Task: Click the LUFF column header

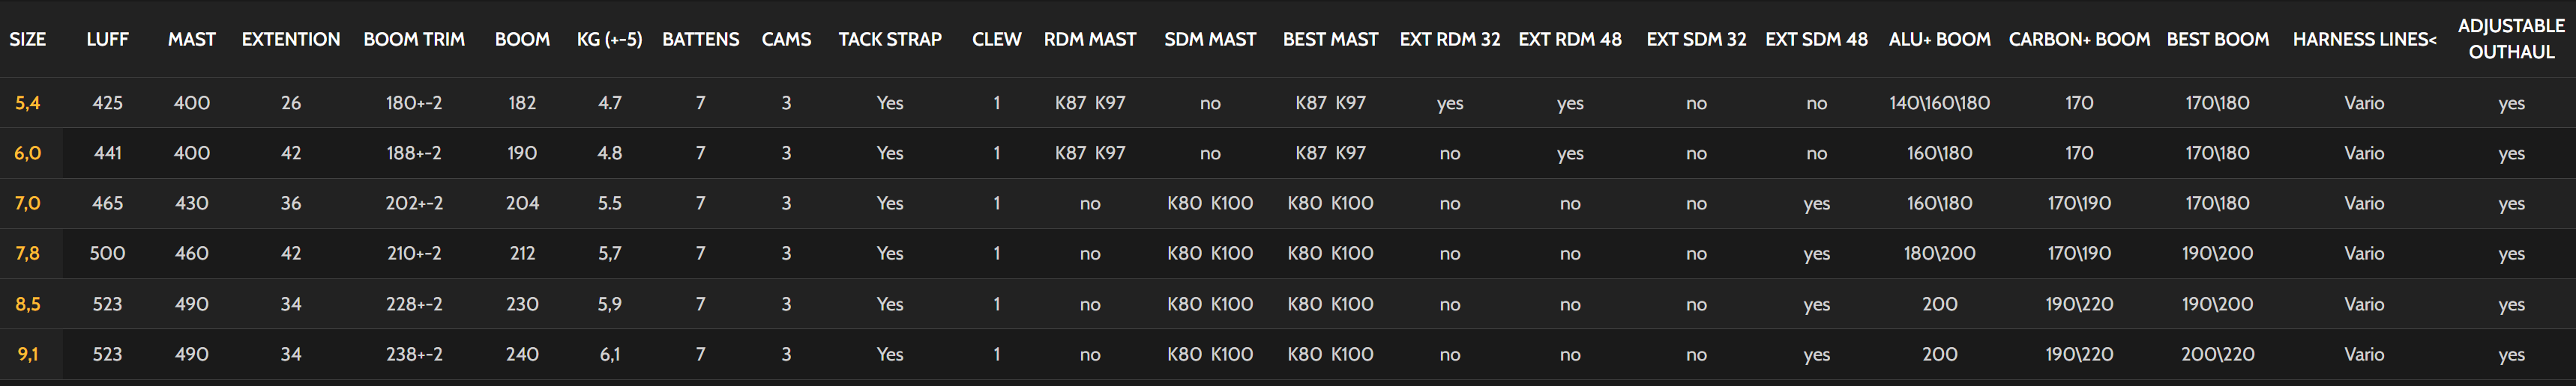Action: (107, 40)
